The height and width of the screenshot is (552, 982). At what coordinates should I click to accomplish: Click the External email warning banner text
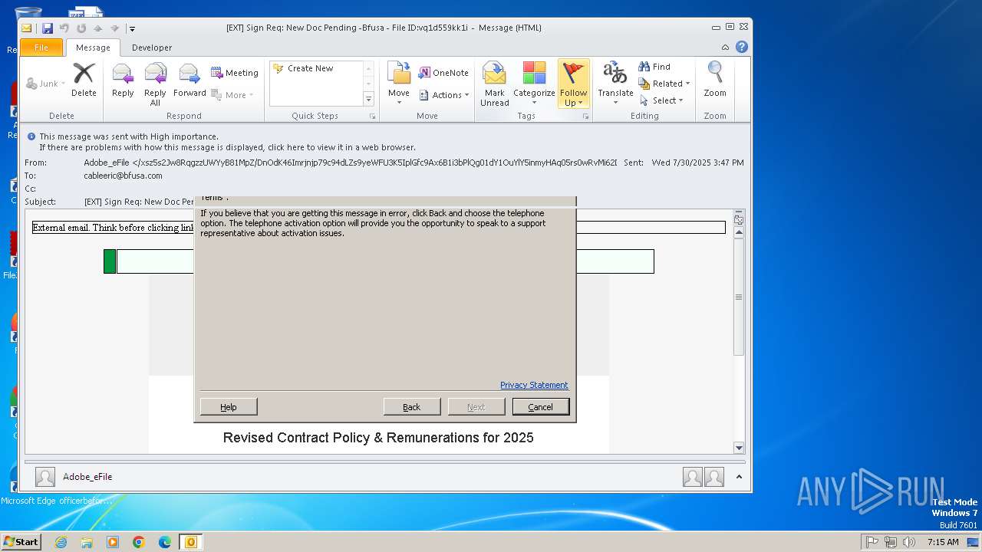(x=113, y=228)
